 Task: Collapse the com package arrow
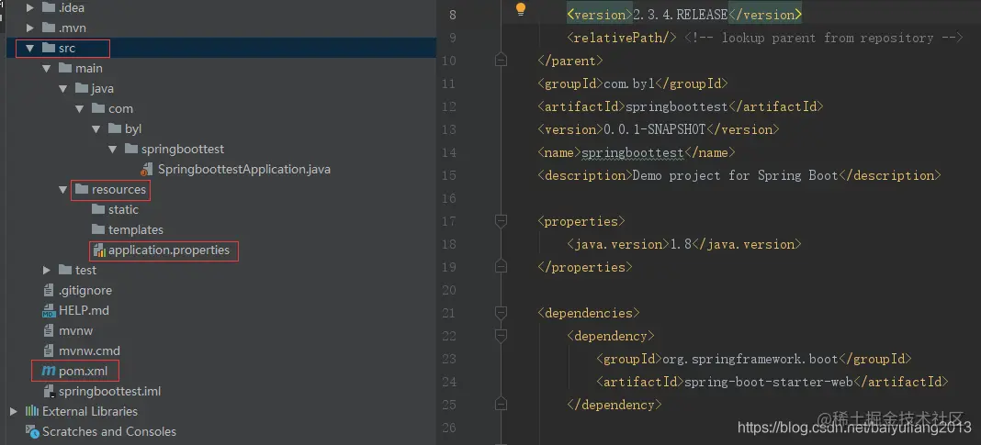click(80, 109)
